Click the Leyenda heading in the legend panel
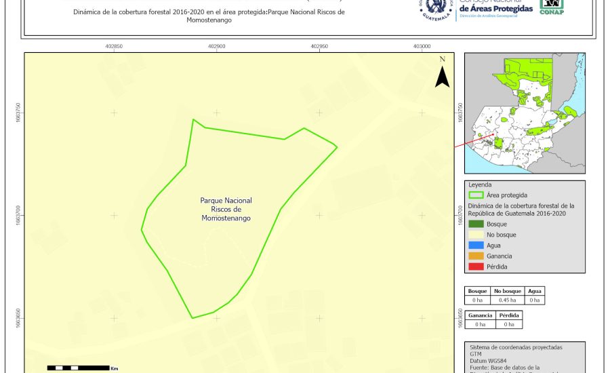 coord(479,184)
